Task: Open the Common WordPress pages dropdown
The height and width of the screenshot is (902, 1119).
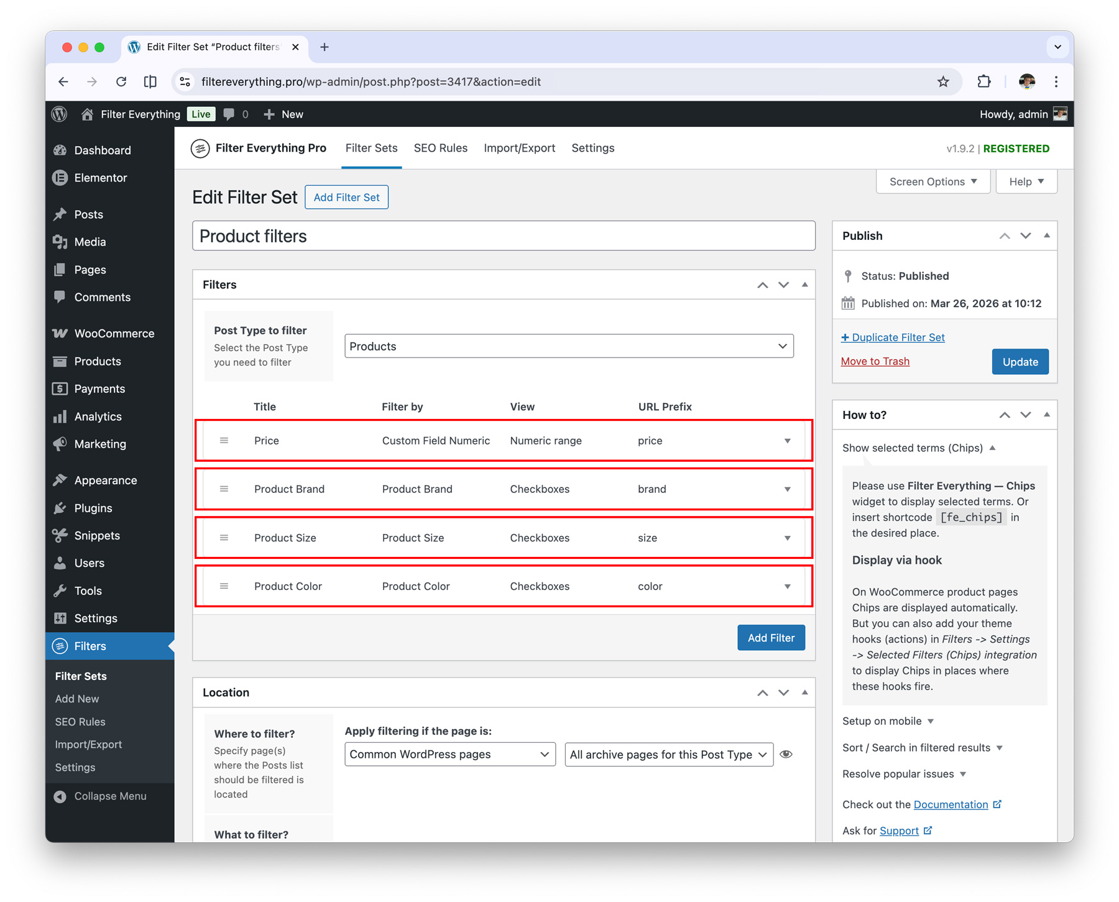Action: pos(449,754)
